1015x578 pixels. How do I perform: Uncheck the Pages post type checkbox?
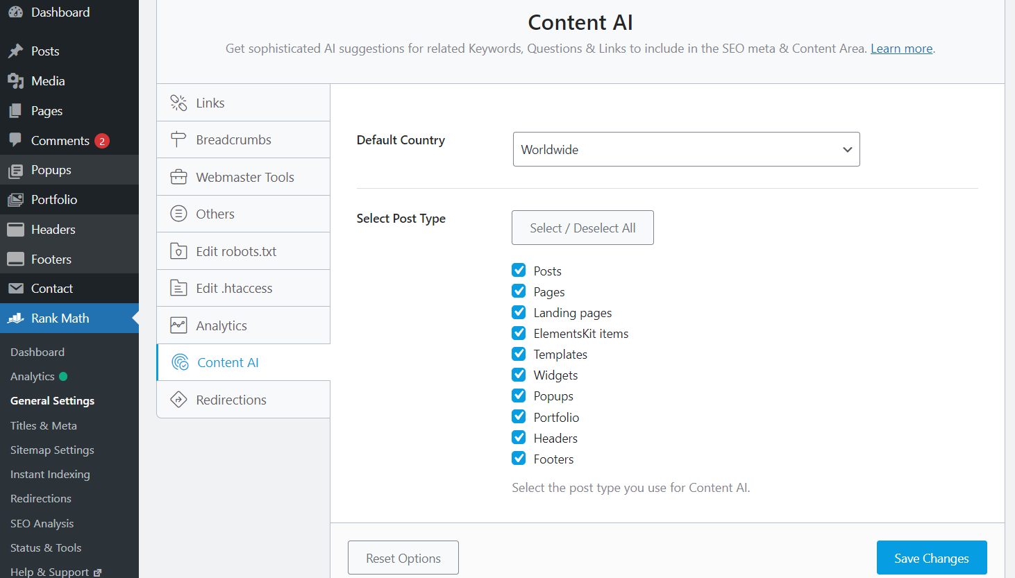519,291
